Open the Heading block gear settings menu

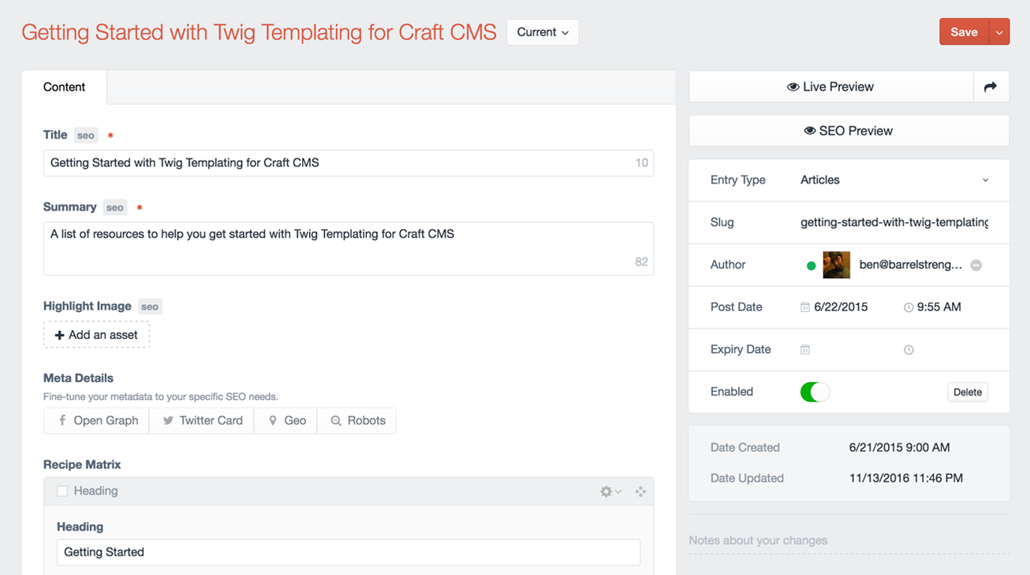click(610, 492)
